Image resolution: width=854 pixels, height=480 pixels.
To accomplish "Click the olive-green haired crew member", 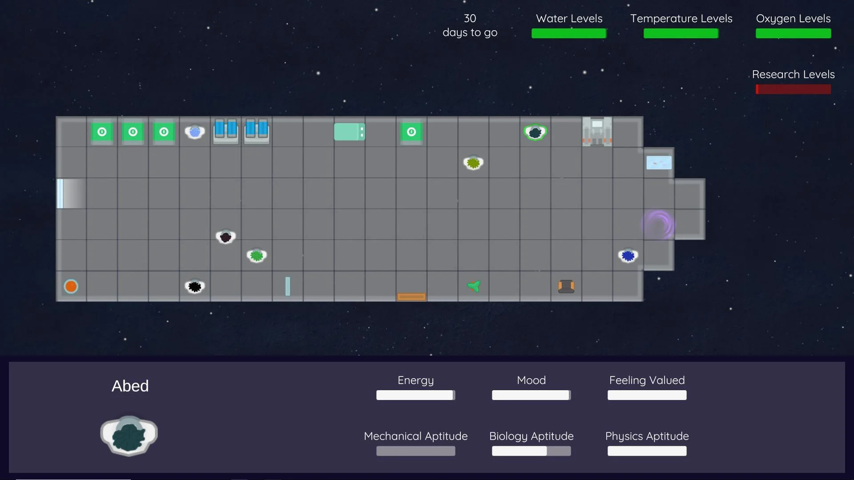I will coord(473,163).
